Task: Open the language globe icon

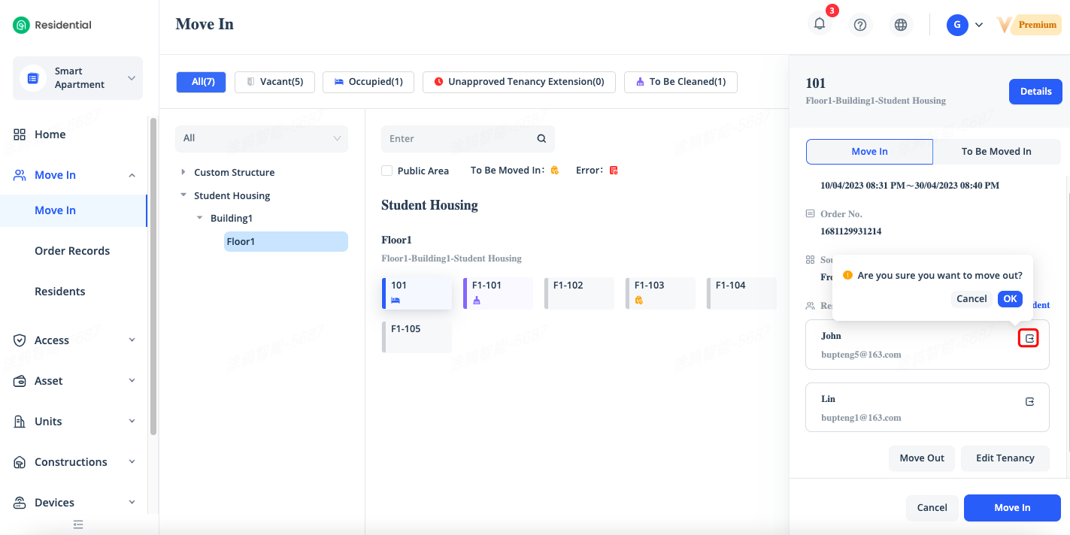Action: [901, 25]
